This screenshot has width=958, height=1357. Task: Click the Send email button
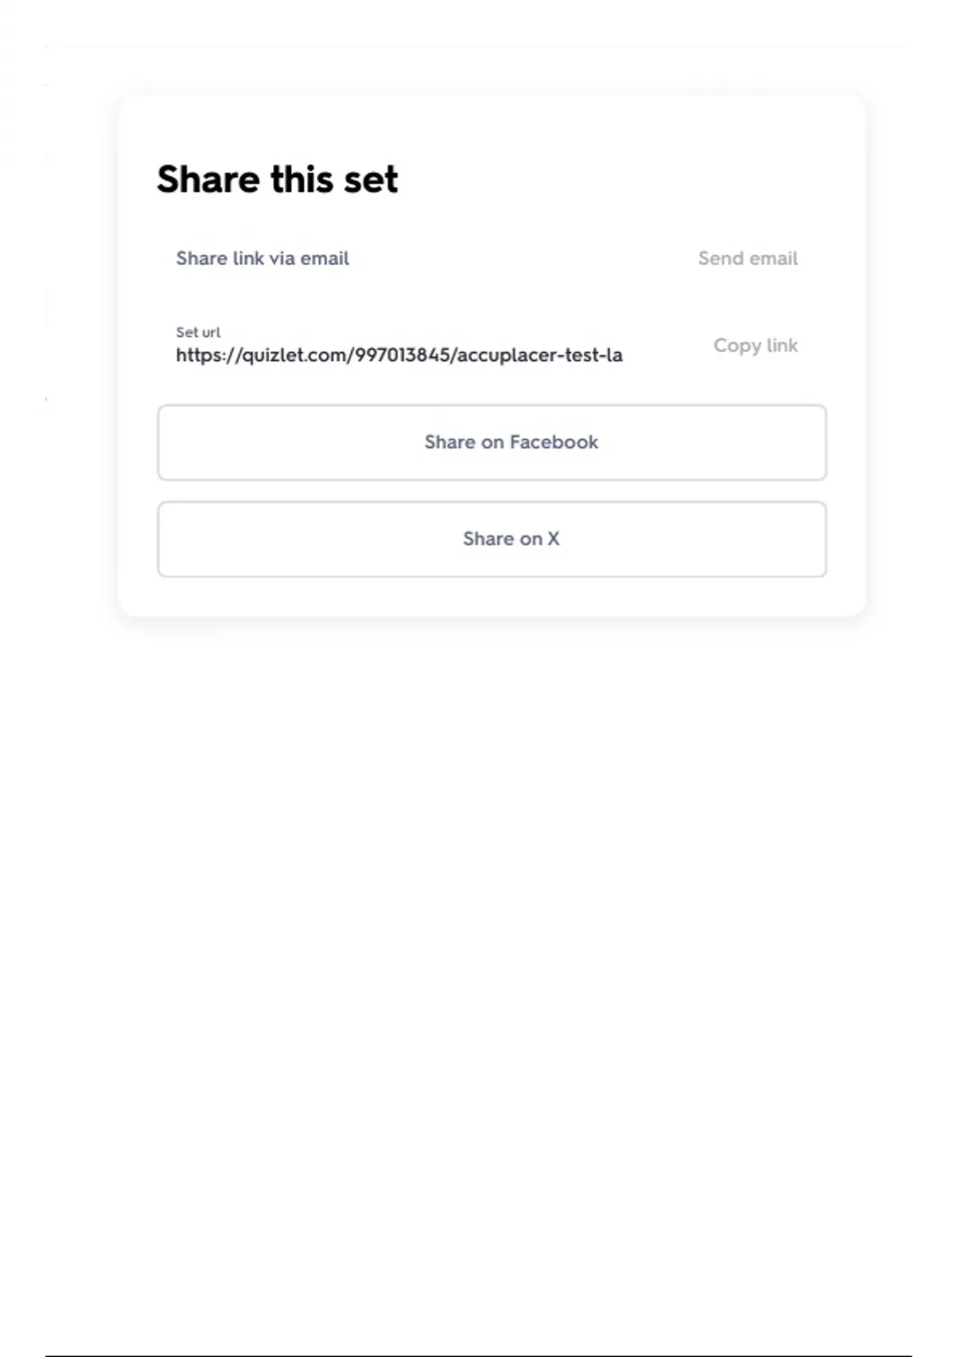point(747,259)
